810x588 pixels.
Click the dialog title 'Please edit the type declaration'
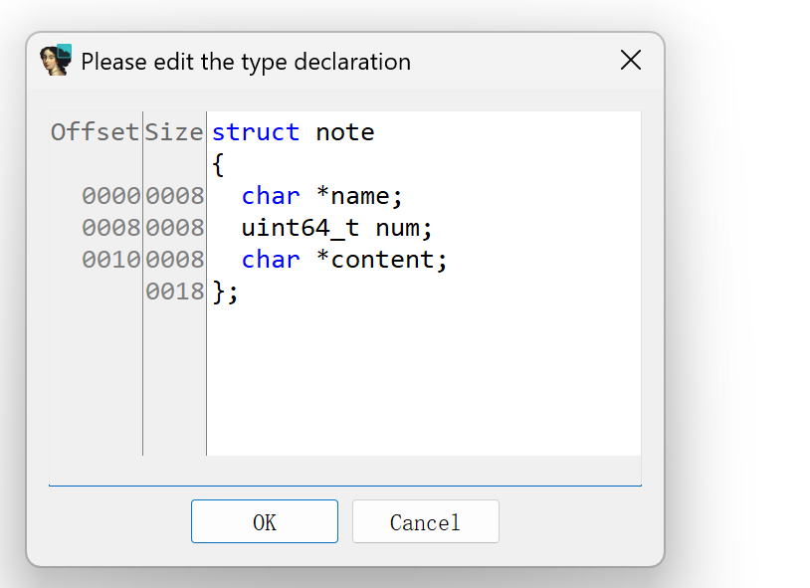[246, 62]
